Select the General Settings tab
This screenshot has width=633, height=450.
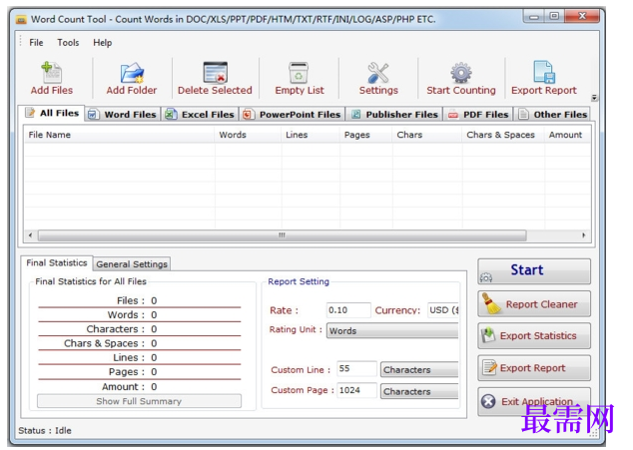coord(132,264)
